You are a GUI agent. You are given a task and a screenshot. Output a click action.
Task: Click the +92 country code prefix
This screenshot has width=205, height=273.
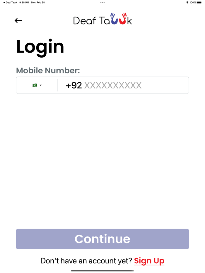[x=74, y=85]
